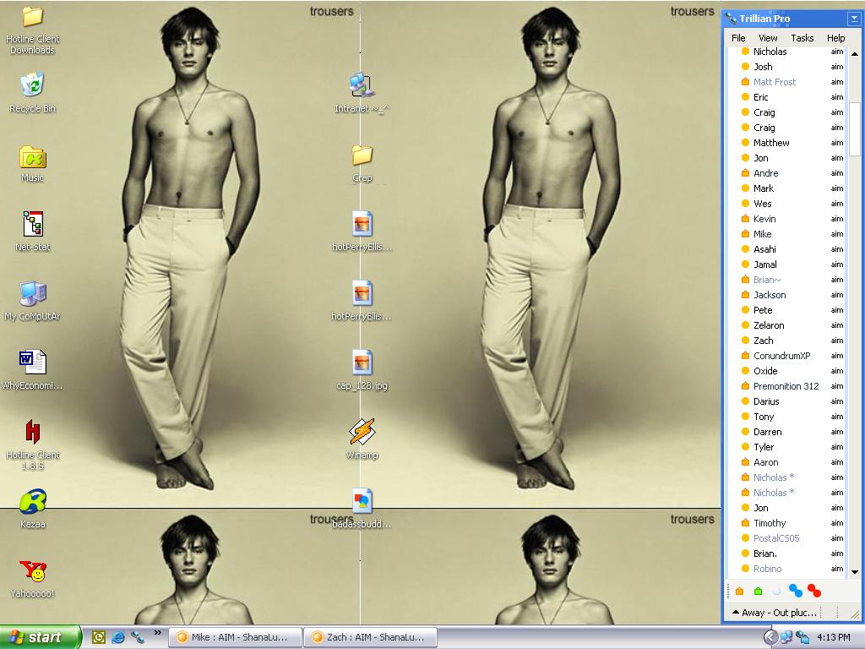Select contact ConundrumXP in the buddy list
Viewport: 865px width, 649px height.
[786, 356]
